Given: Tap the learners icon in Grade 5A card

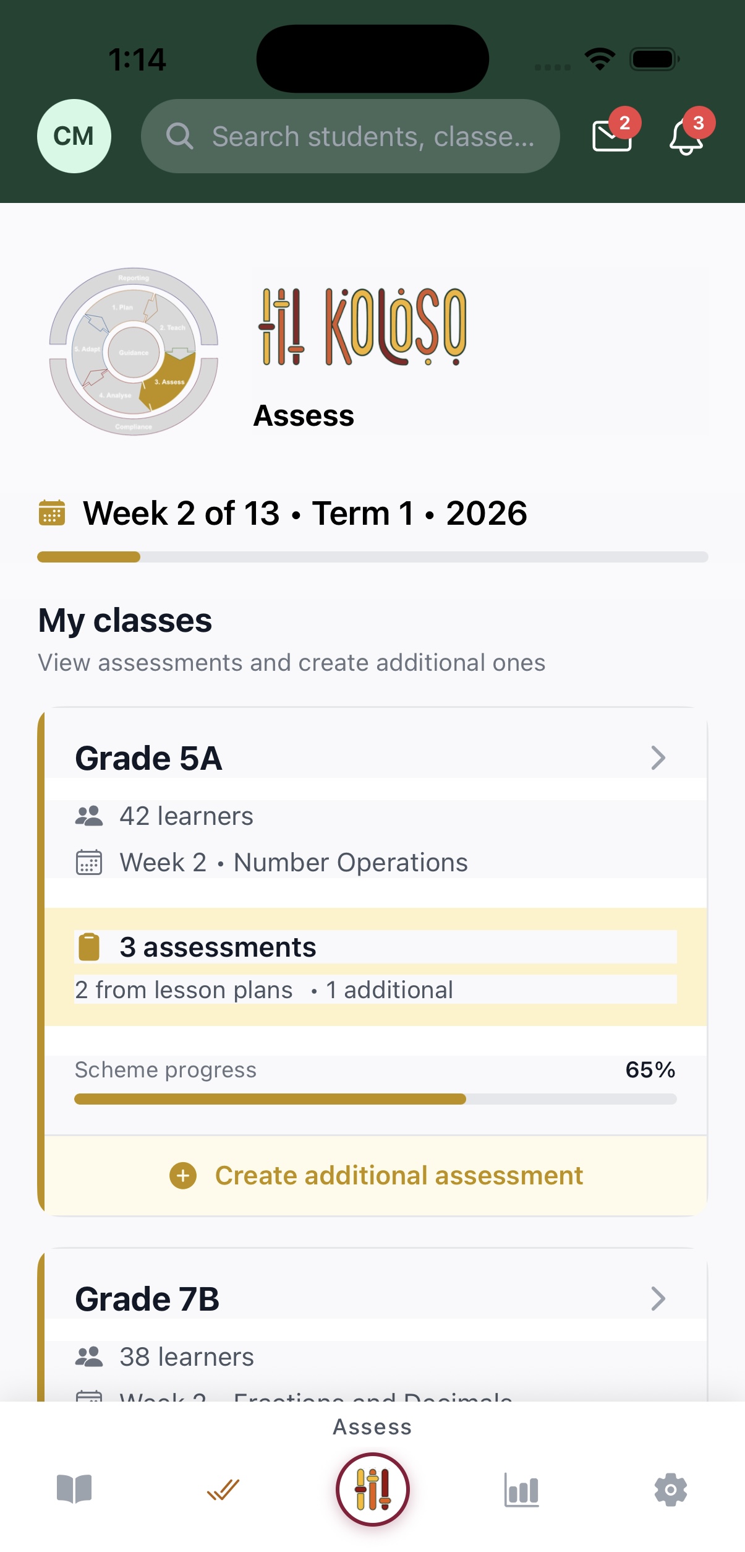Looking at the screenshot, I should click(x=89, y=816).
